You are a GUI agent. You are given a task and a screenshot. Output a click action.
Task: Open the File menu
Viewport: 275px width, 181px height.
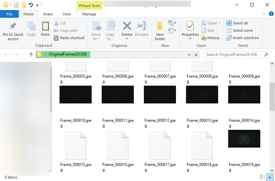point(9,14)
